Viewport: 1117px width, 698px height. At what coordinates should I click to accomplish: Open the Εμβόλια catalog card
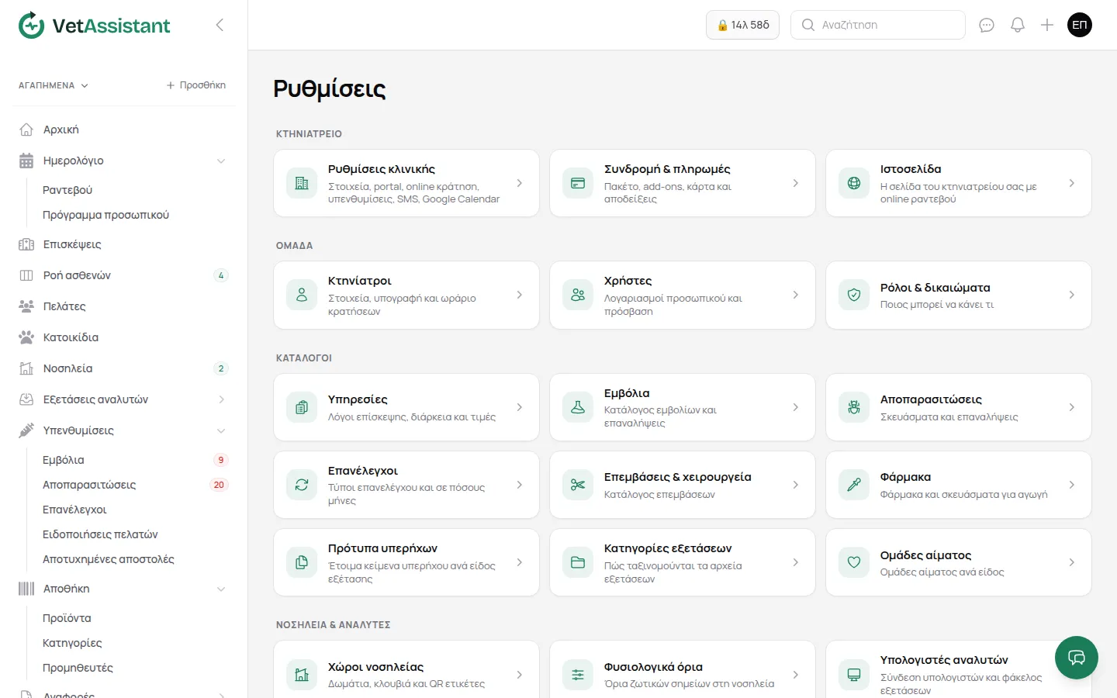coord(683,407)
